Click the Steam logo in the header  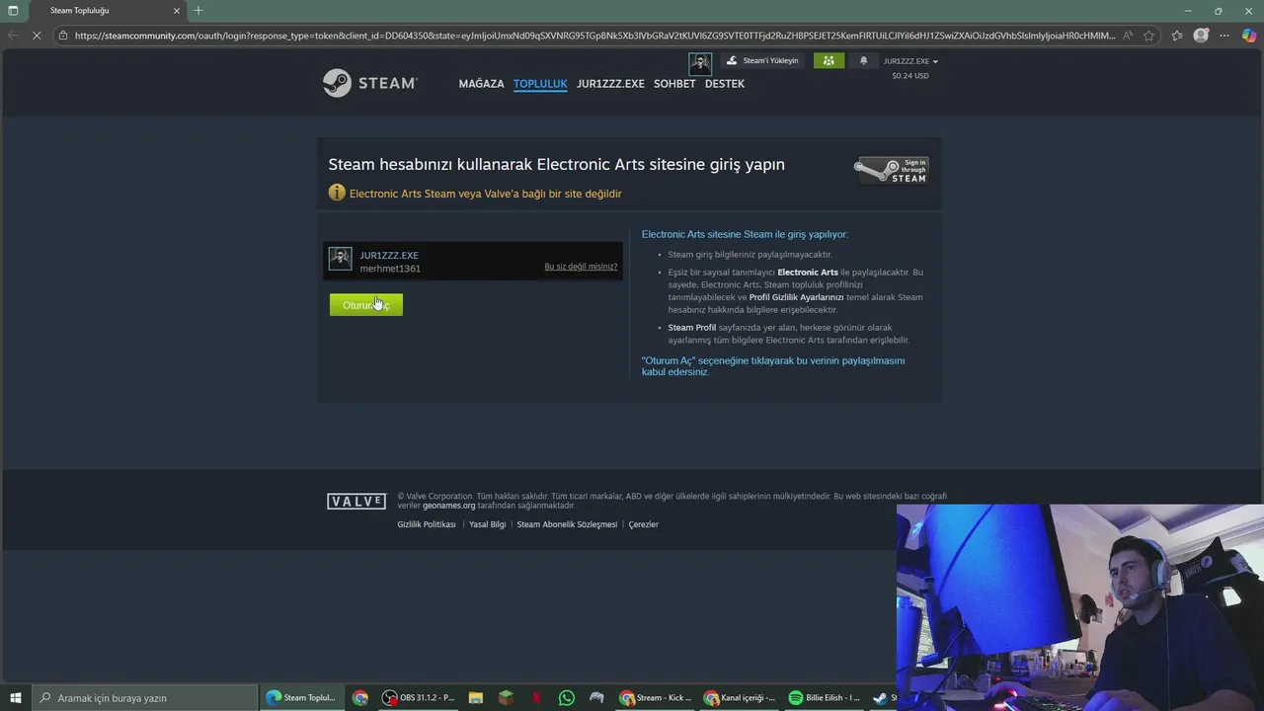pos(370,83)
